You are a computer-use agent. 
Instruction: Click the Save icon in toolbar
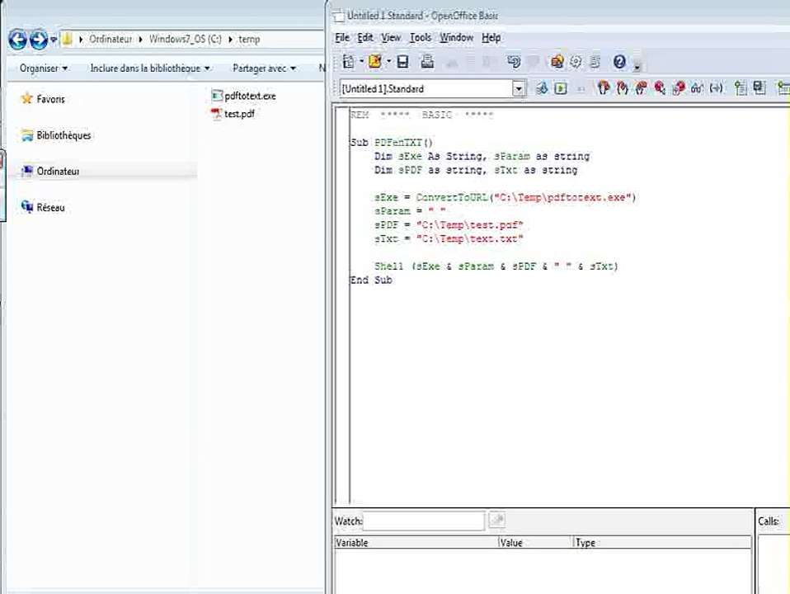coord(402,62)
